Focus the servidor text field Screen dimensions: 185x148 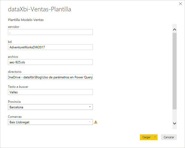50,32
